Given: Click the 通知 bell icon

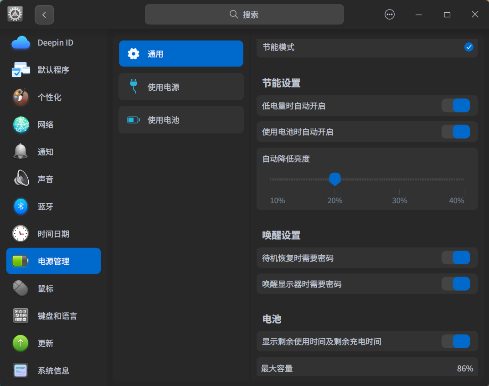Looking at the screenshot, I should point(21,152).
